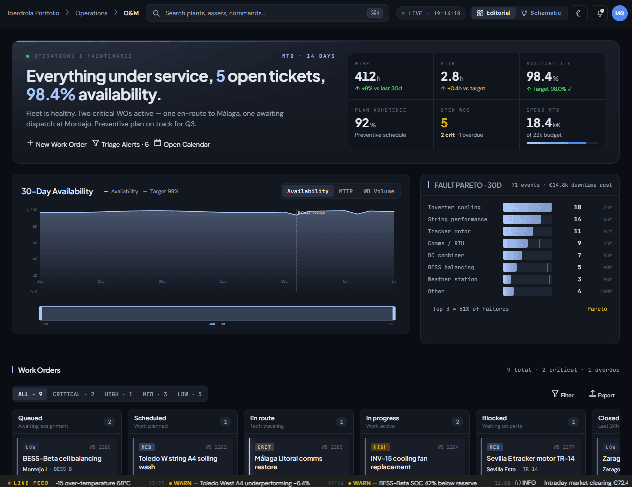This screenshot has width=632, height=487.
Task: Open Sevilla E tracker motor TR-14 card
Action: 531,457
